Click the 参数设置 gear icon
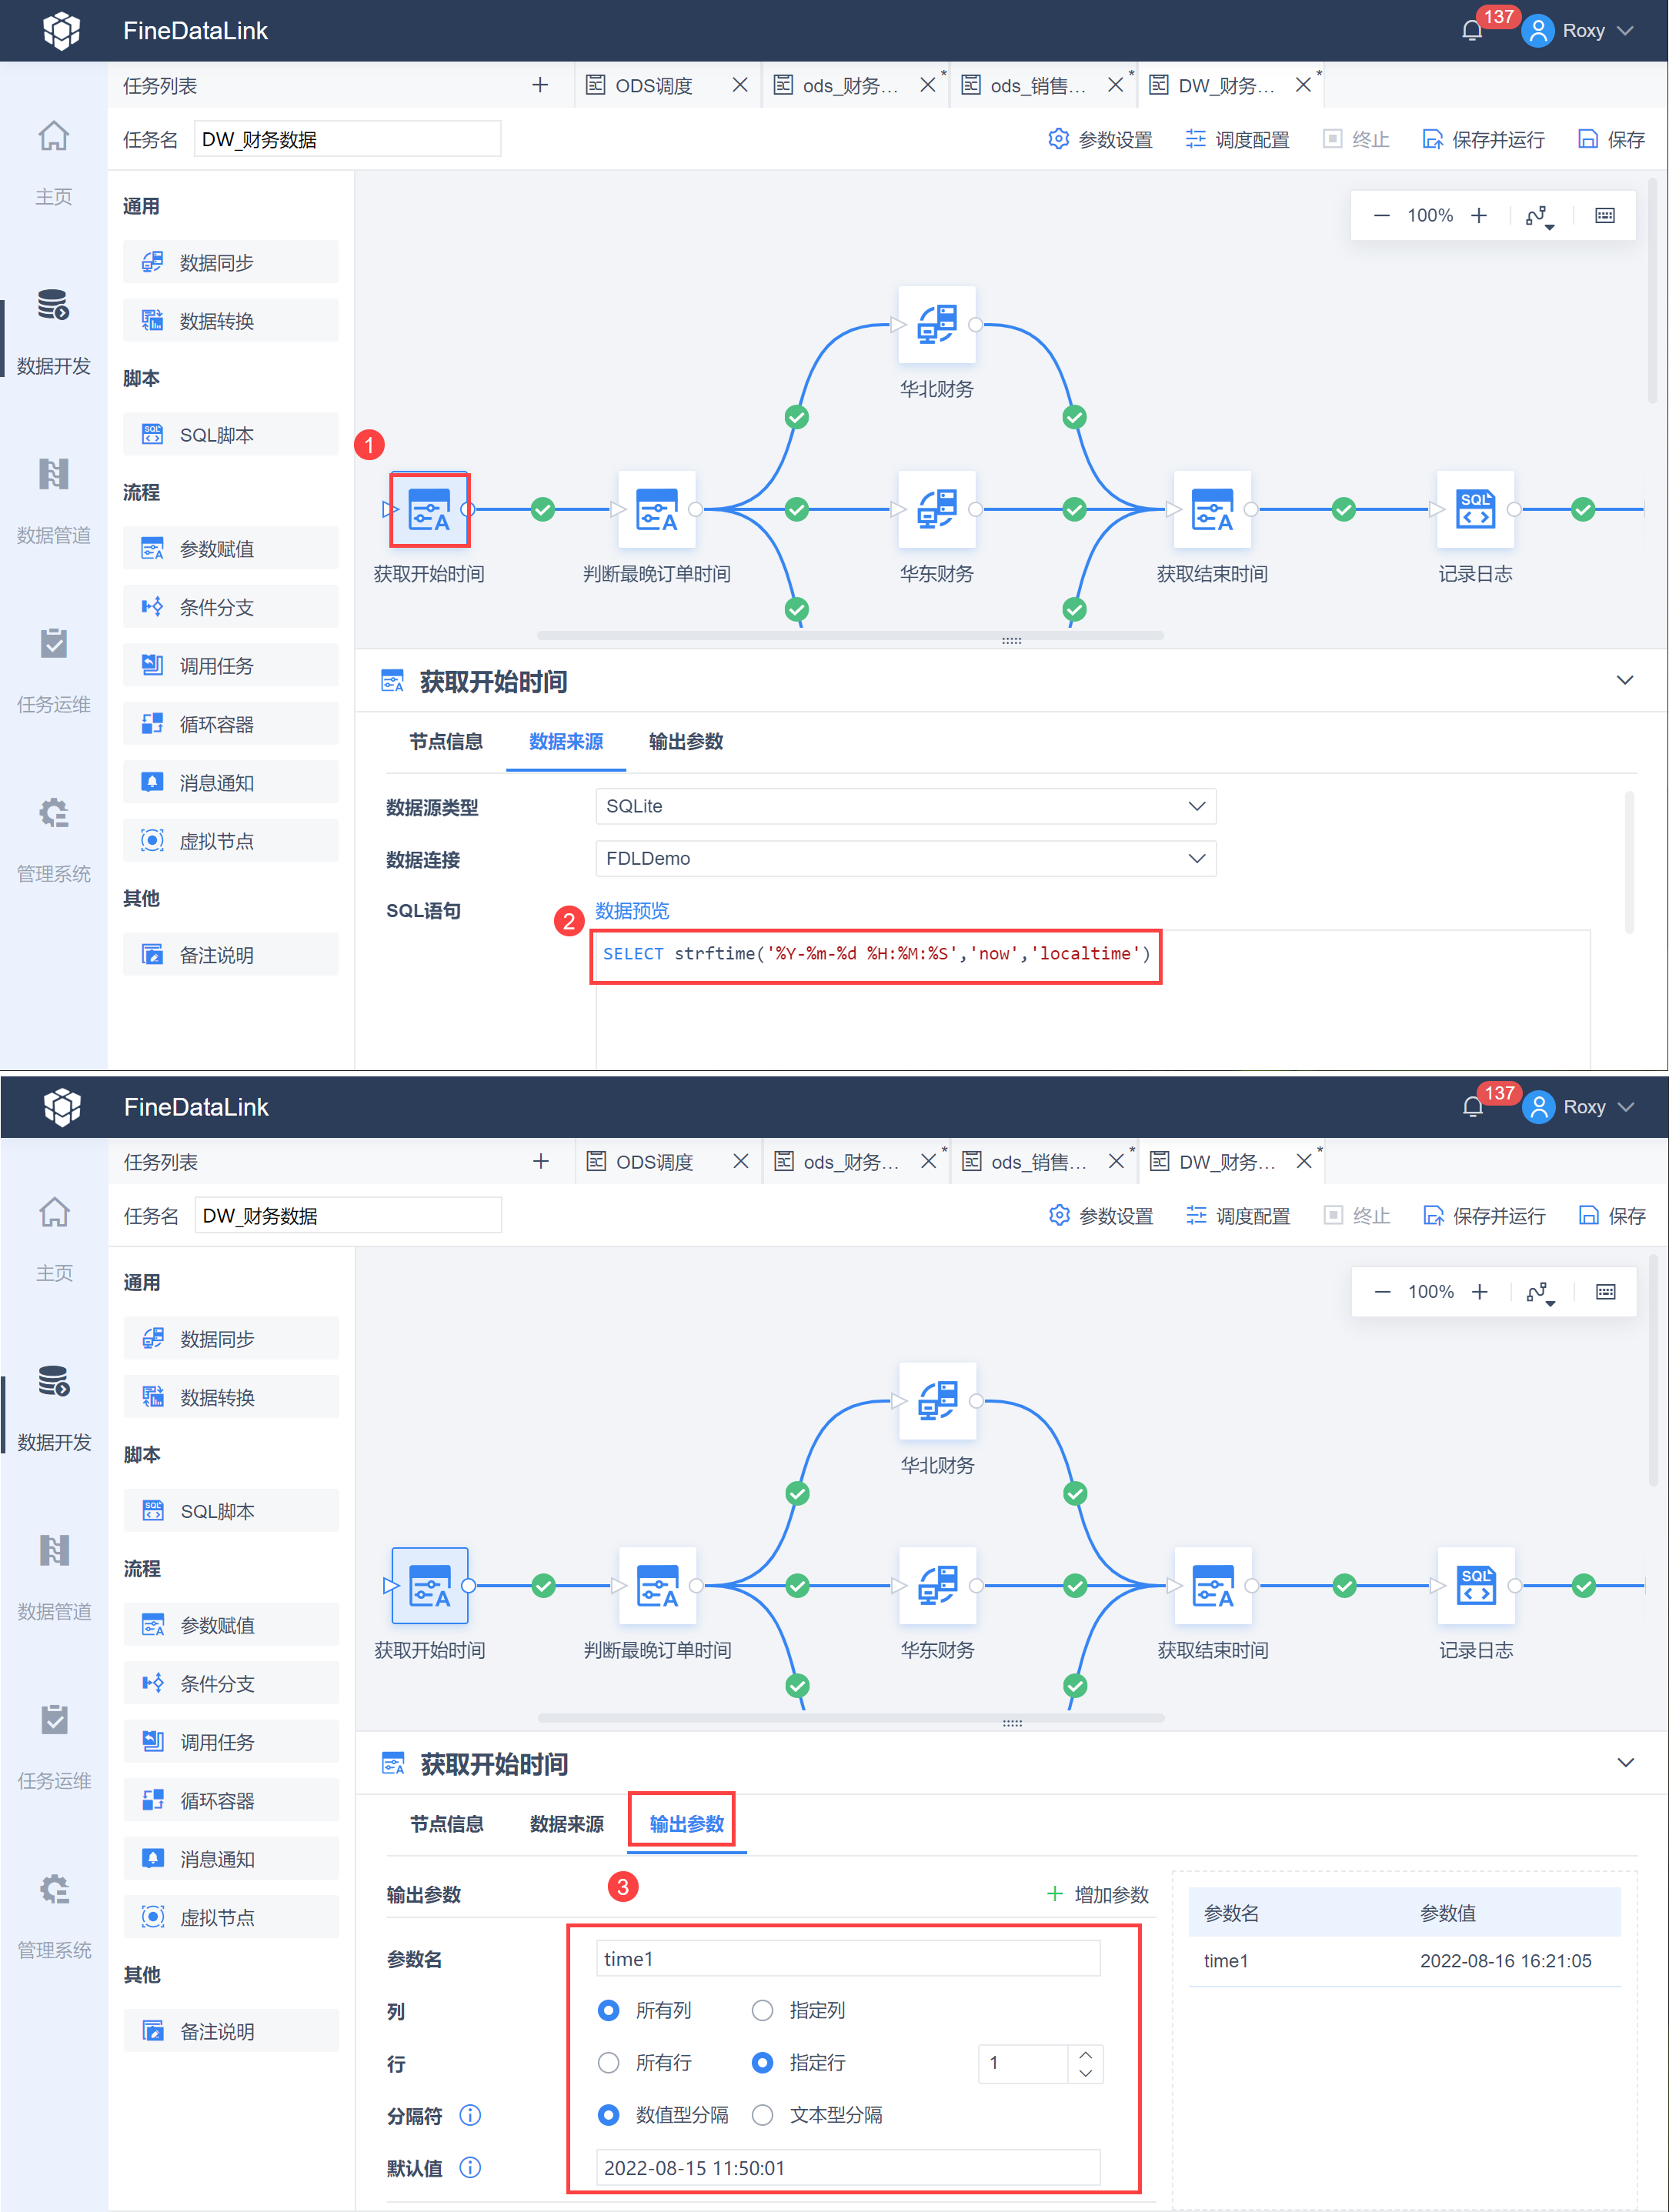Screen dimensions: 1669x2212 (1058, 139)
